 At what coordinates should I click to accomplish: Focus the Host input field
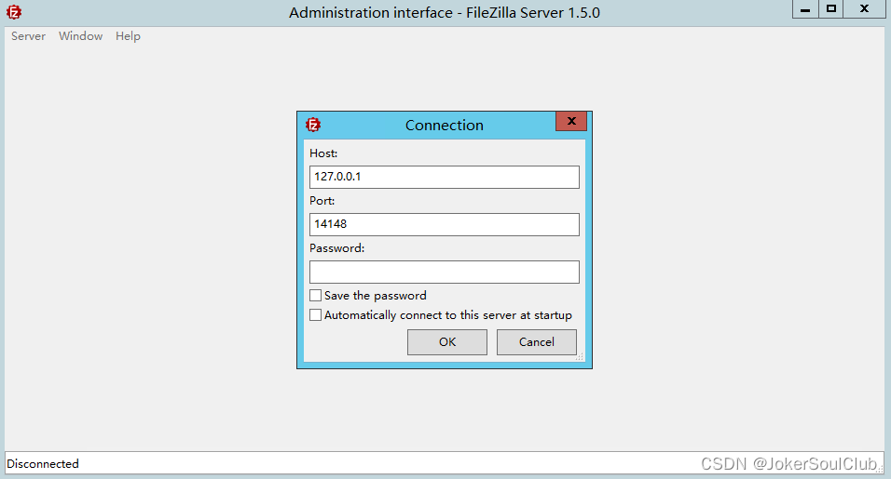(x=444, y=177)
